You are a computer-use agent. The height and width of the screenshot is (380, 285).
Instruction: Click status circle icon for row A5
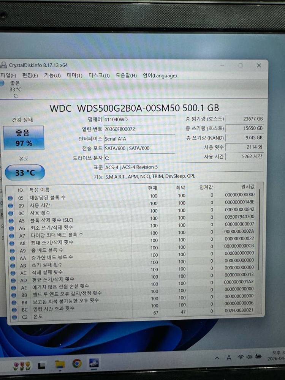[x=11, y=221]
